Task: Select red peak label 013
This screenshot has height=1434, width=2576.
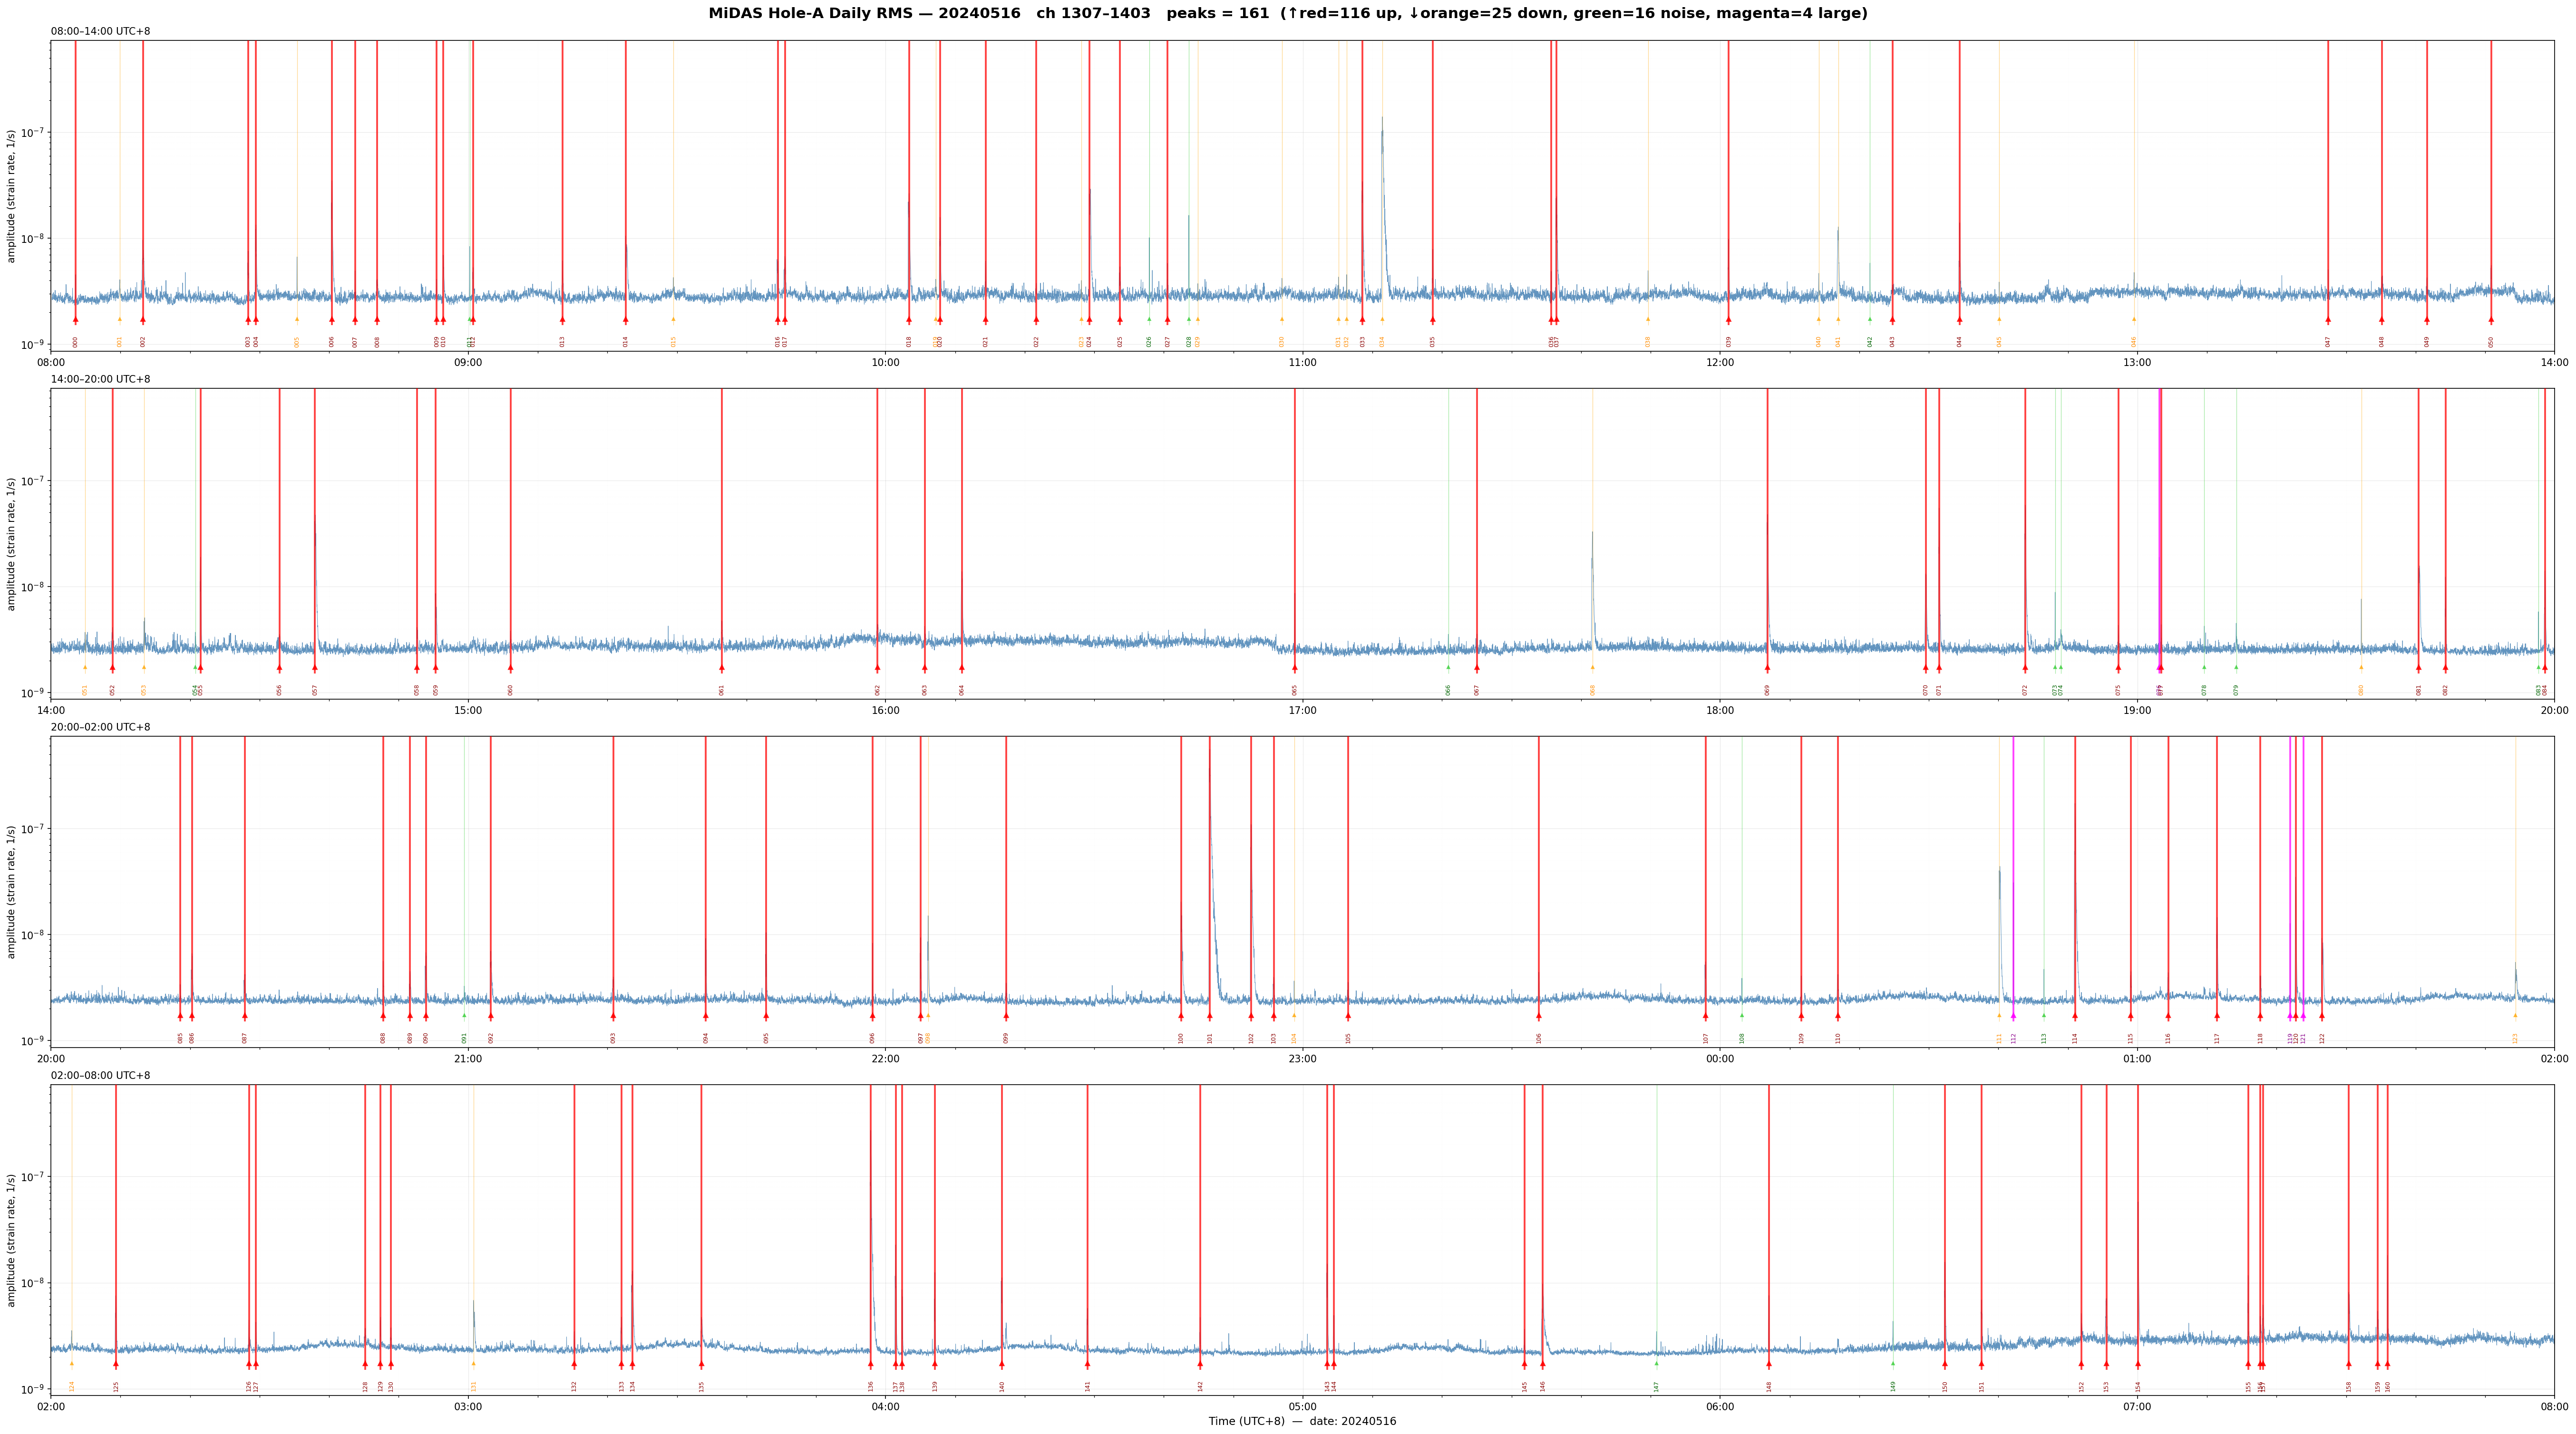Action: [562, 342]
